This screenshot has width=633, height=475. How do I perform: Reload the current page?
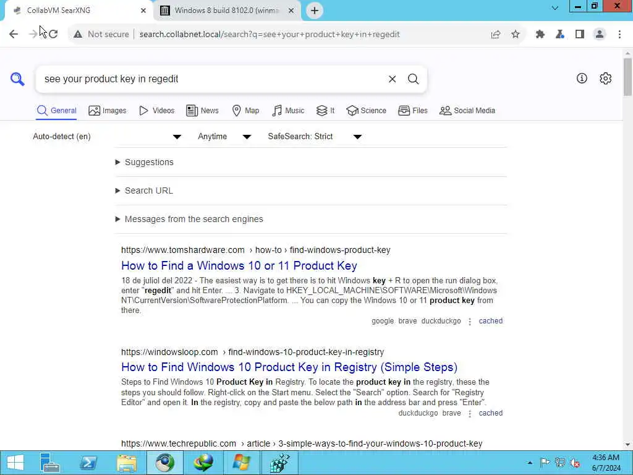(53, 35)
